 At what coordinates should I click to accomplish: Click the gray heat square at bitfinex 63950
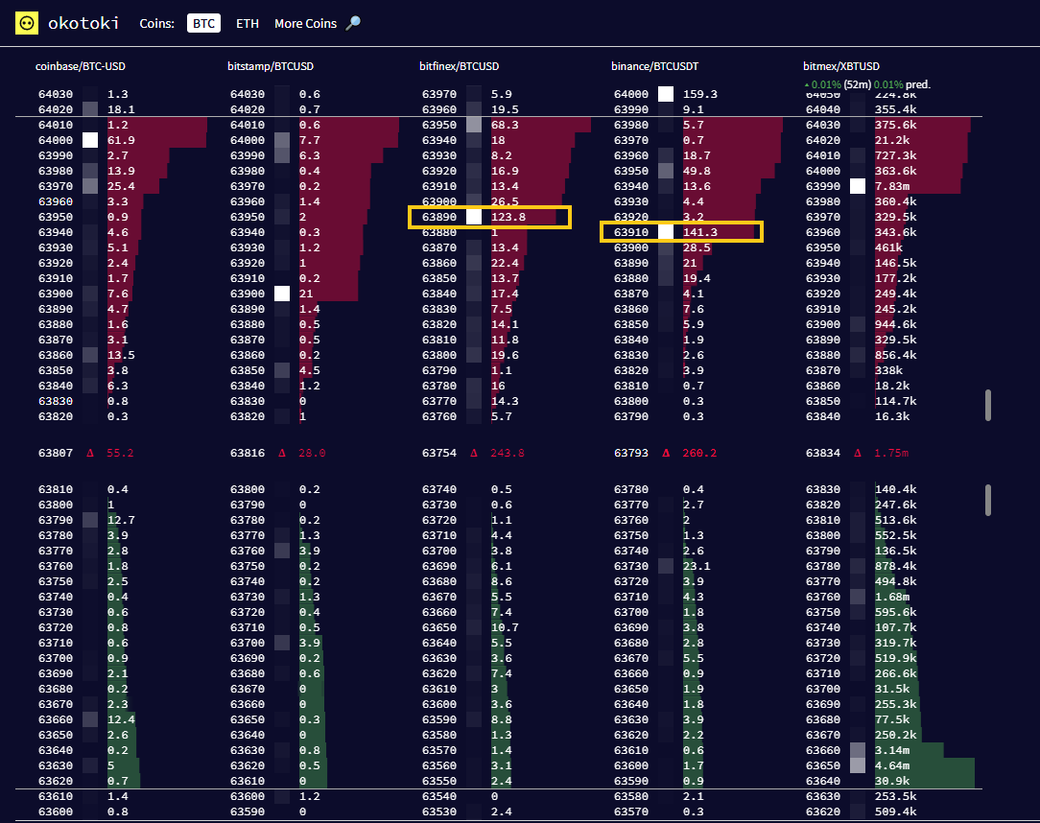tap(474, 125)
